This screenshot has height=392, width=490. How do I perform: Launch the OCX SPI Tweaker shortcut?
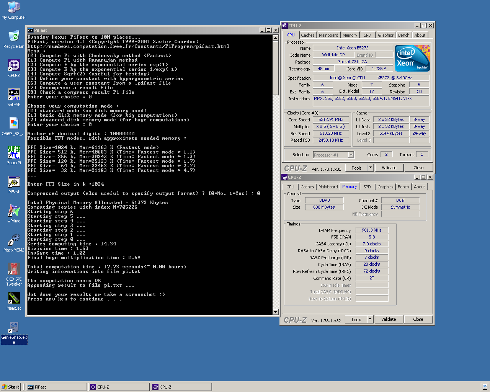click(14, 274)
